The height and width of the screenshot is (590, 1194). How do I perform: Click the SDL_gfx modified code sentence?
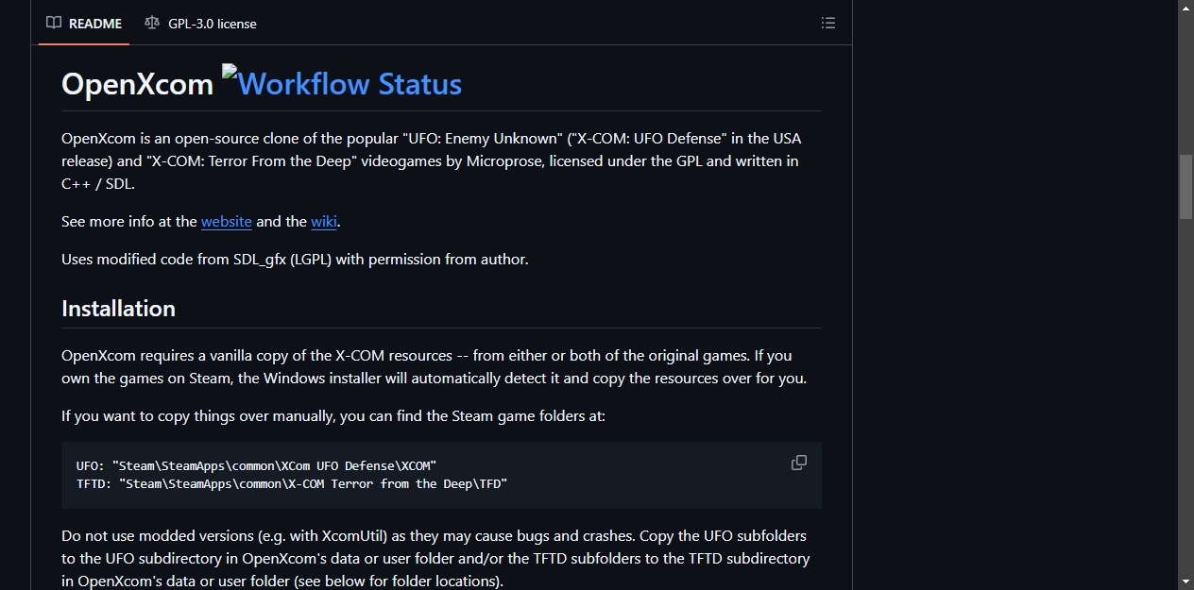[x=295, y=259]
